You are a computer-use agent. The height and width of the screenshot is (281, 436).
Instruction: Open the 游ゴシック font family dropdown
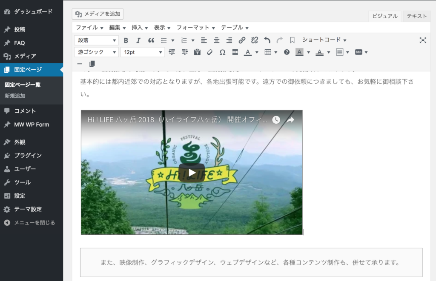coord(96,52)
